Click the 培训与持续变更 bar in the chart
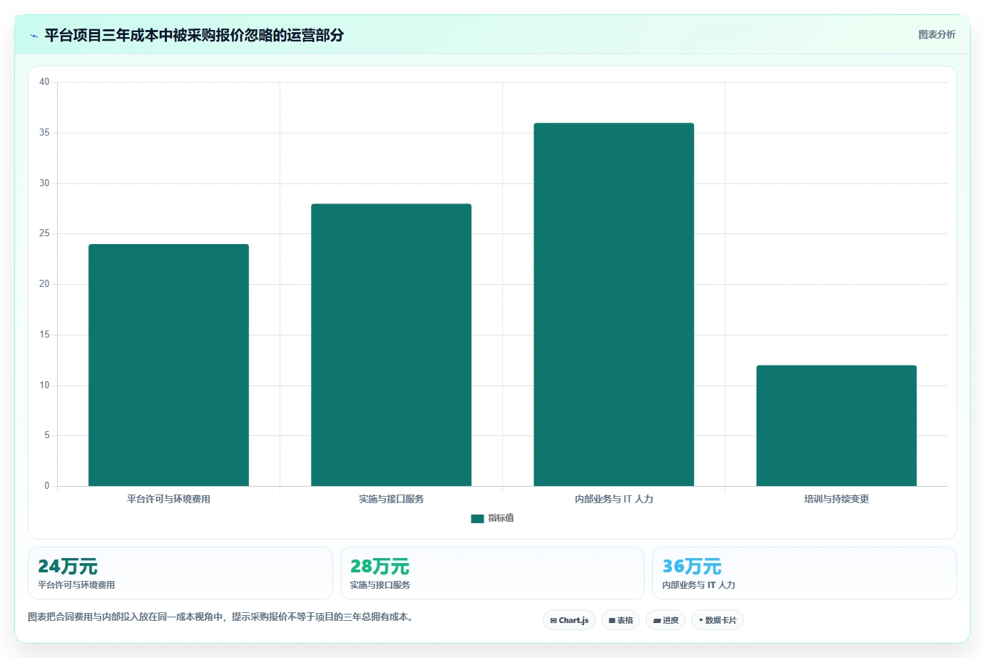Image resolution: width=985 pixels, height=658 pixels. point(836,426)
